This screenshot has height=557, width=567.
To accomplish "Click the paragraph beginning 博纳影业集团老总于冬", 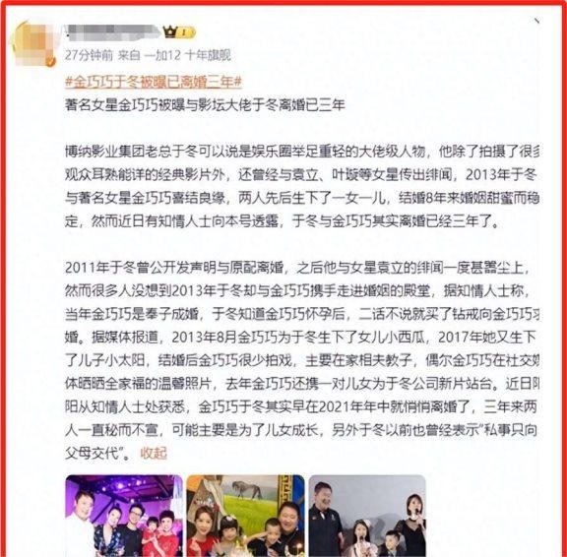I will [302, 186].
